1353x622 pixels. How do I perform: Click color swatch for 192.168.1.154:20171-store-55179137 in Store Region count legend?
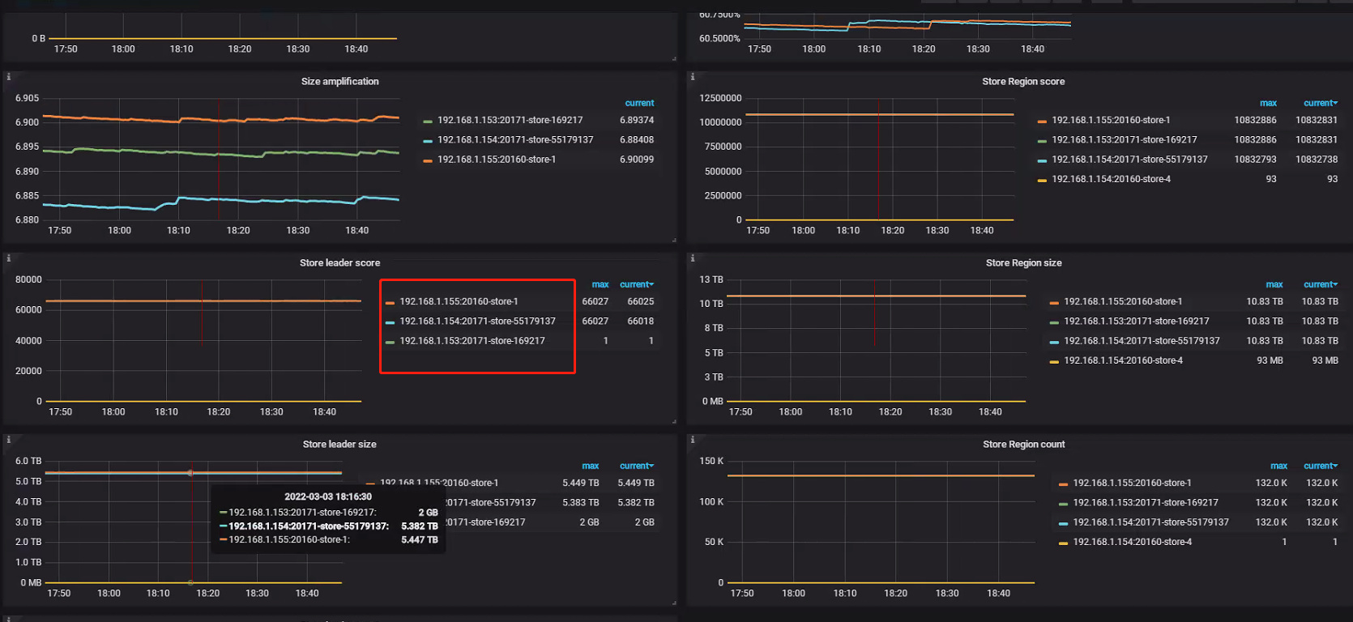click(x=1063, y=523)
